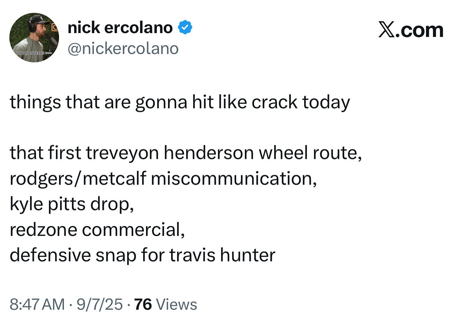461x324 pixels.
Task: Open nick ercolano's profile picture
Action: tap(34, 38)
